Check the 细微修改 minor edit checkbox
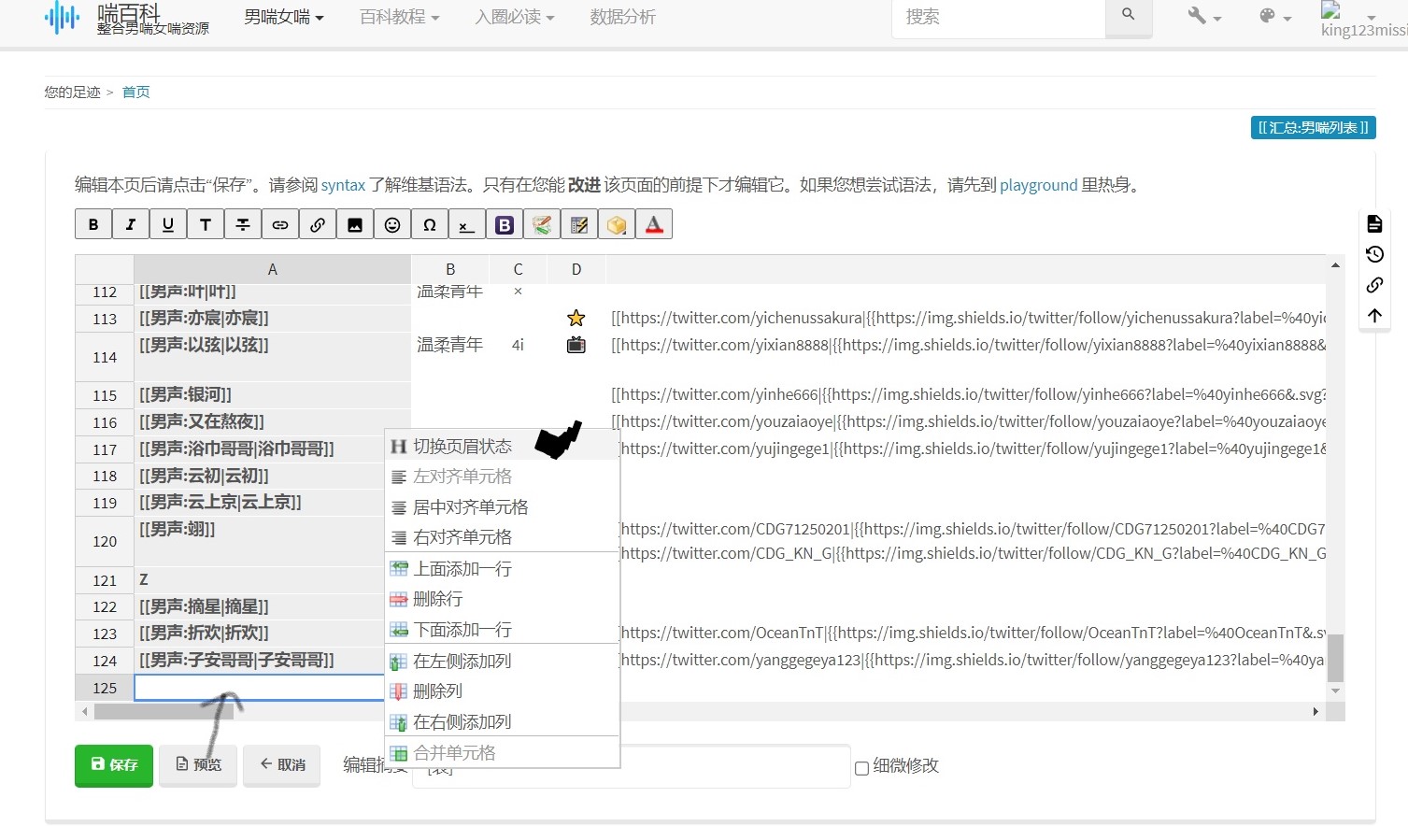This screenshot has width=1408, height=826. 861,767
